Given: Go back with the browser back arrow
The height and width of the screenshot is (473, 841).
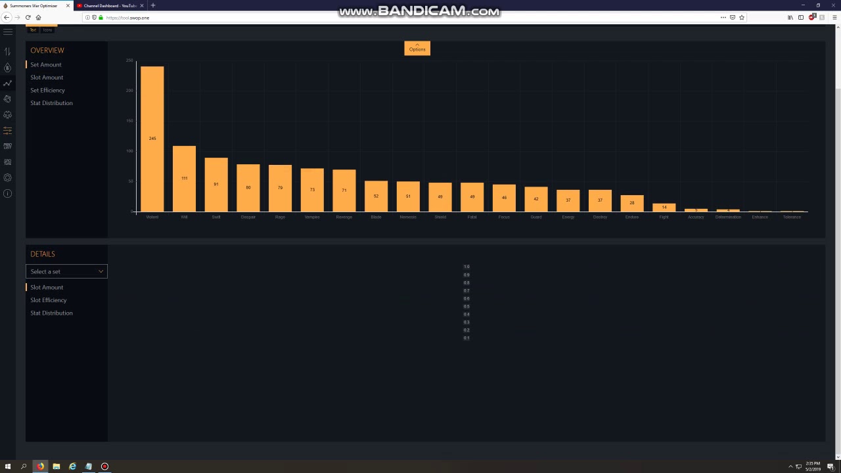Looking at the screenshot, I should tap(7, 17).
